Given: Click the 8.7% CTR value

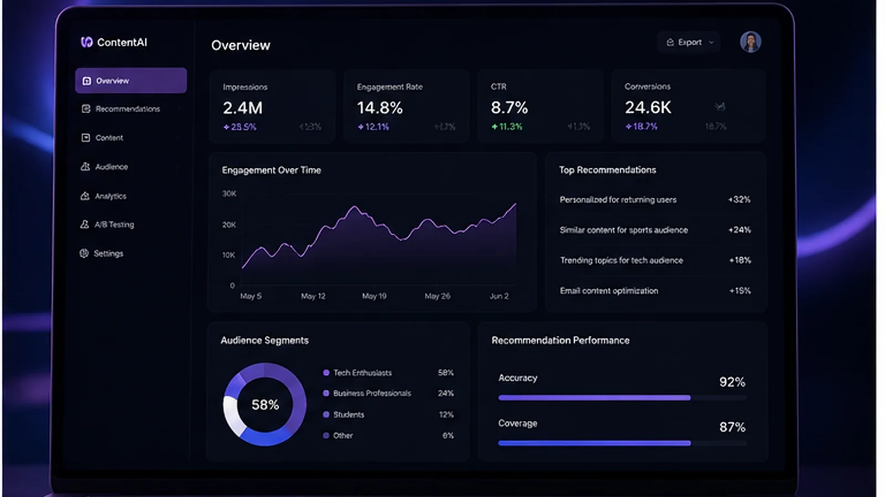Looking at the screenshot, I should (x=509, y=108).
